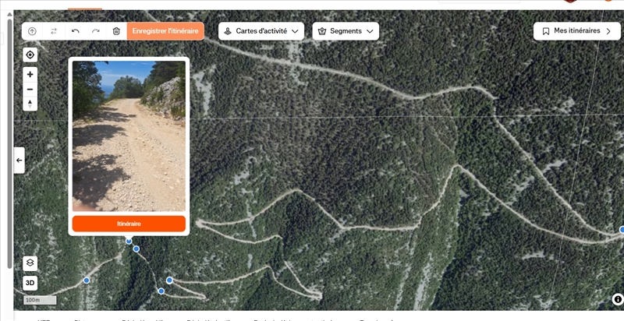Zoom in the map with plus button
624x321 pixels.
[30, 74]
